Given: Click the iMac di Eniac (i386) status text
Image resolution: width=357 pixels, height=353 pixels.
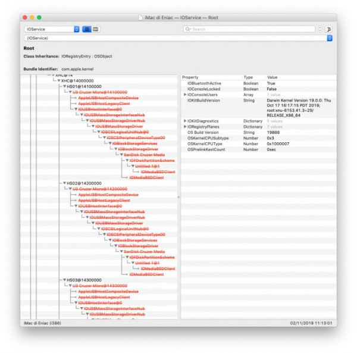Looking at the screenshot, I should pos(42,323).
